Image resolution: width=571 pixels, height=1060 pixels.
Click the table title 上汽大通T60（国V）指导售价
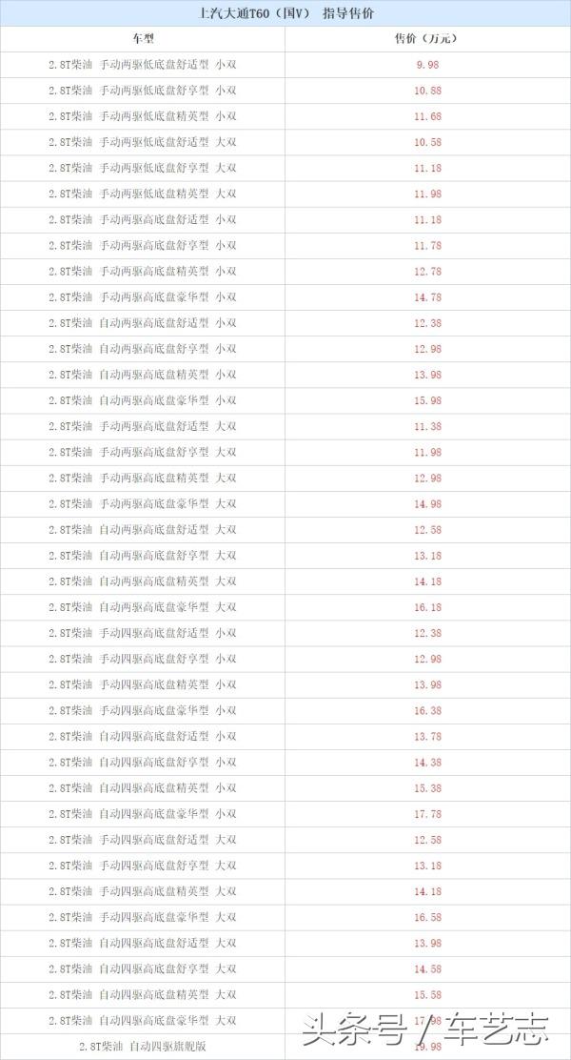coord(285,12)
